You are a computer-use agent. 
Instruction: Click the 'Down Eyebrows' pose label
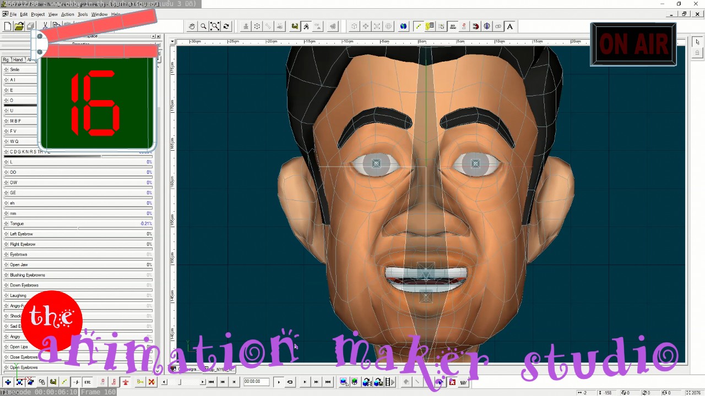tap(24, 285)
